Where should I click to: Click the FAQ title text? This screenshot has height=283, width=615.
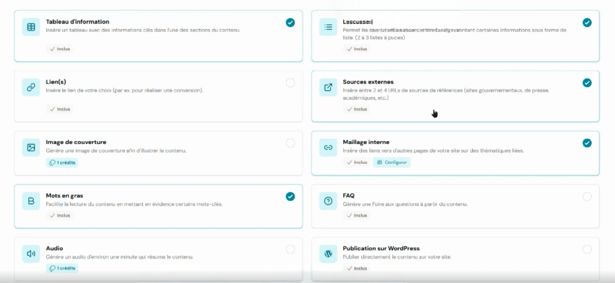349,195
